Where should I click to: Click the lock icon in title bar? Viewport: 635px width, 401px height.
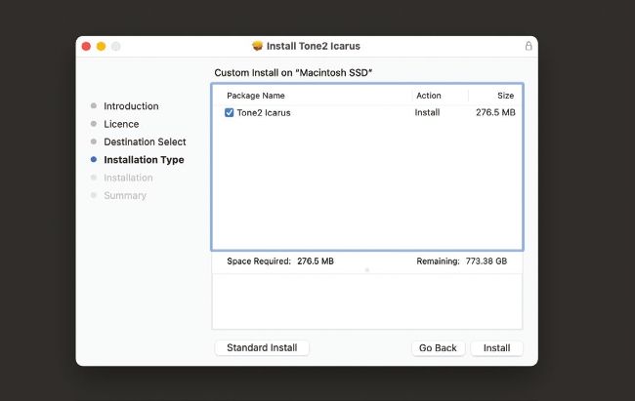coord(529,46)
